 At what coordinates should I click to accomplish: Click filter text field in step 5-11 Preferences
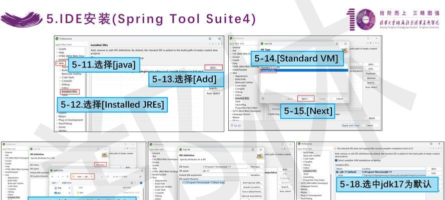(x=72, y=44)
